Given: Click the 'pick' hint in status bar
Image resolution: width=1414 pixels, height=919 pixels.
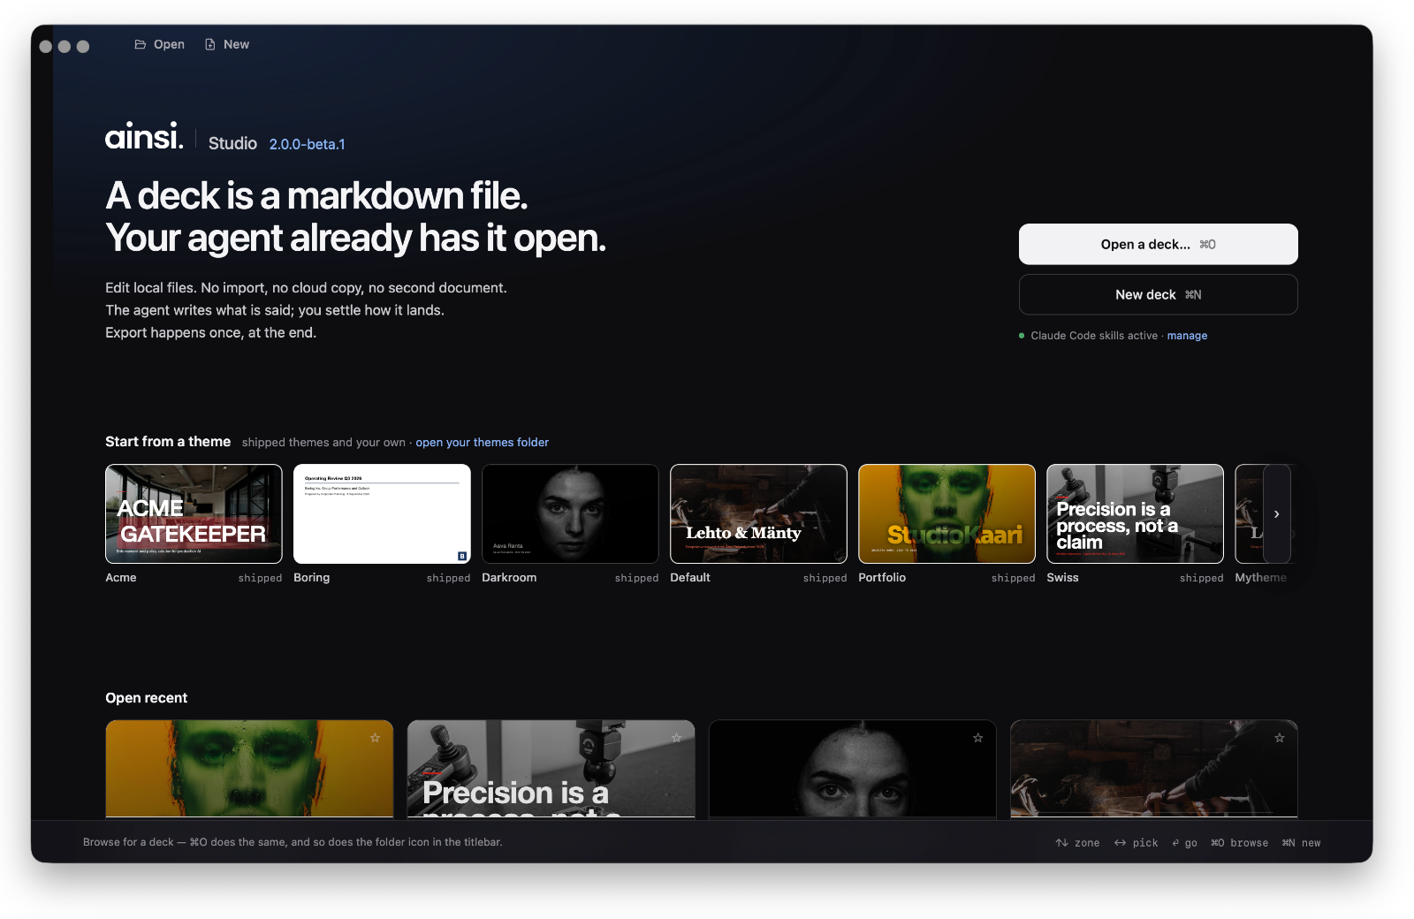Looking at the screenshot, I should (1137, 843).
